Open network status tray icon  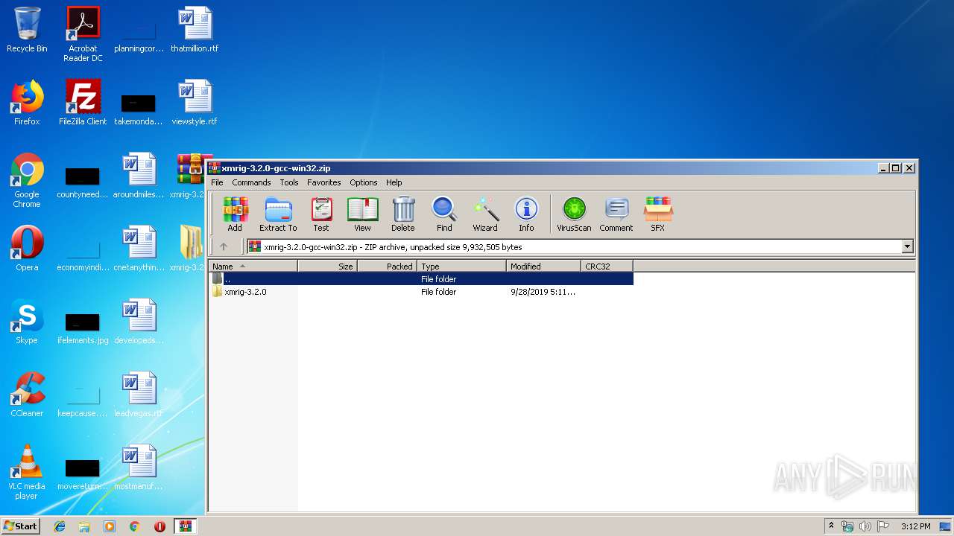pos(847,526)
